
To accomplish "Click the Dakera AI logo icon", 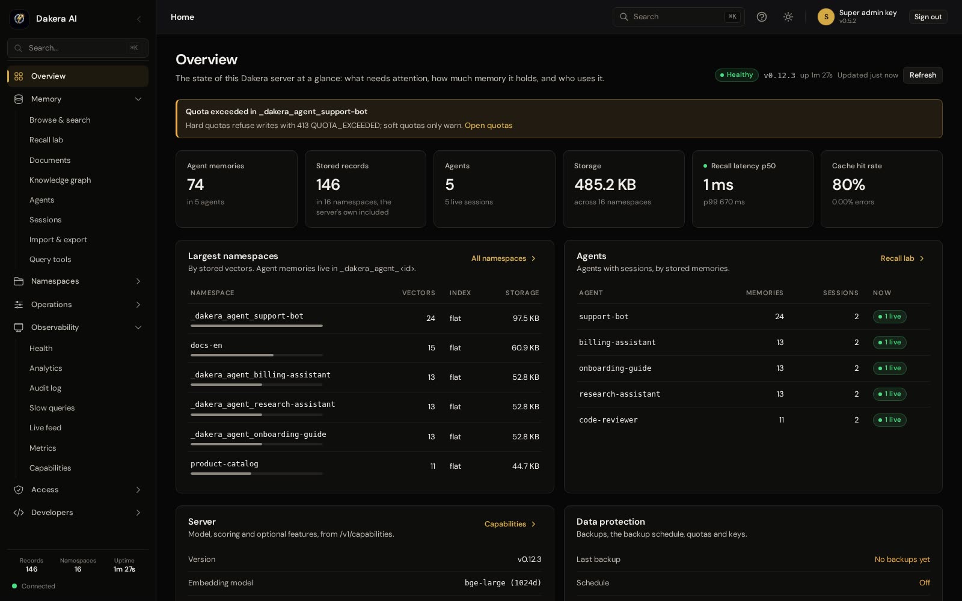I will click(19, 19).
